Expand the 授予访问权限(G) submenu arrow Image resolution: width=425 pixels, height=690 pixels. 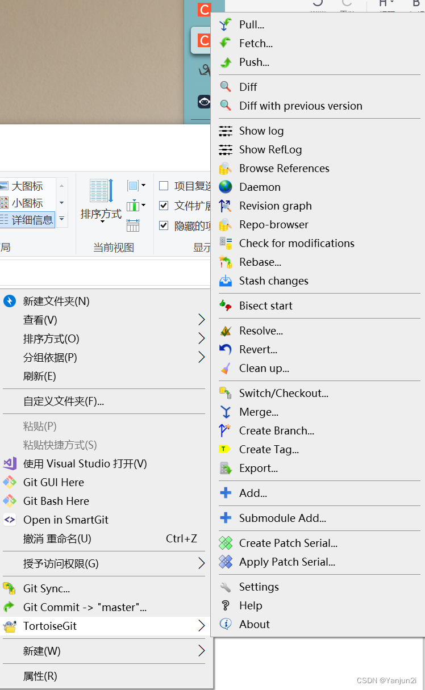tap(201, 563)
